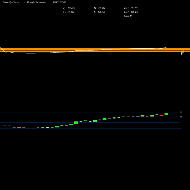The width and height of the screenshot is (190, 190).
Task: Click the open price 'O: 13.65'
Action: (69, 8)
